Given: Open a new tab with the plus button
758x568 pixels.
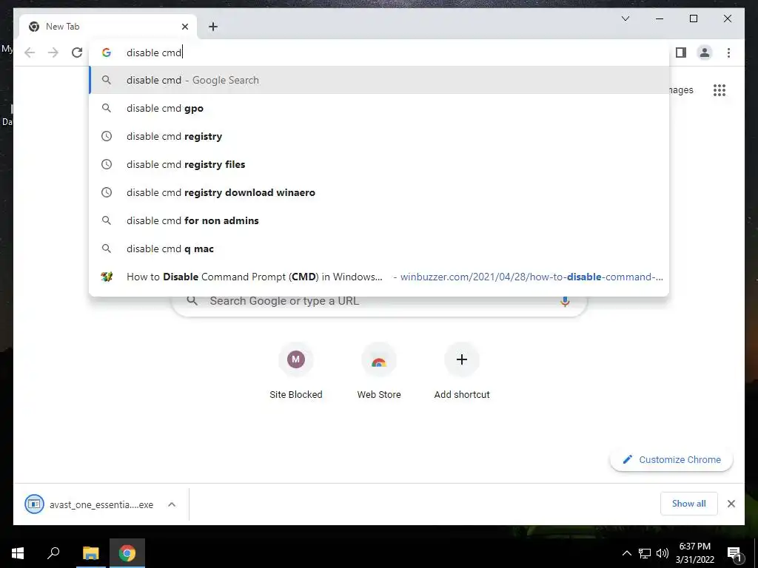Looking at the screenshot, I should click(213, 27).
